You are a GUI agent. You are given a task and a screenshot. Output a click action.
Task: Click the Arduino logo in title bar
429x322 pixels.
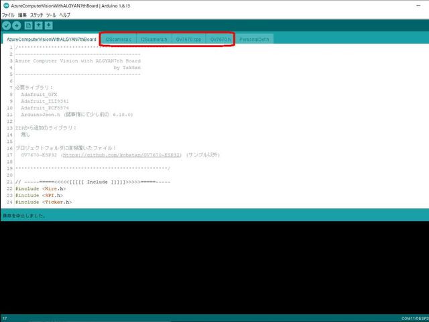5,5
